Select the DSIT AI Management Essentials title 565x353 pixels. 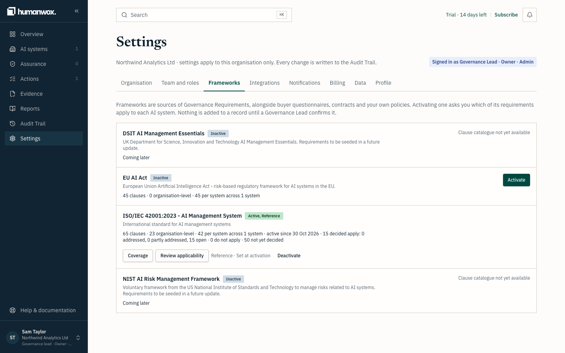pyautogui.click(x=164, y=133)
